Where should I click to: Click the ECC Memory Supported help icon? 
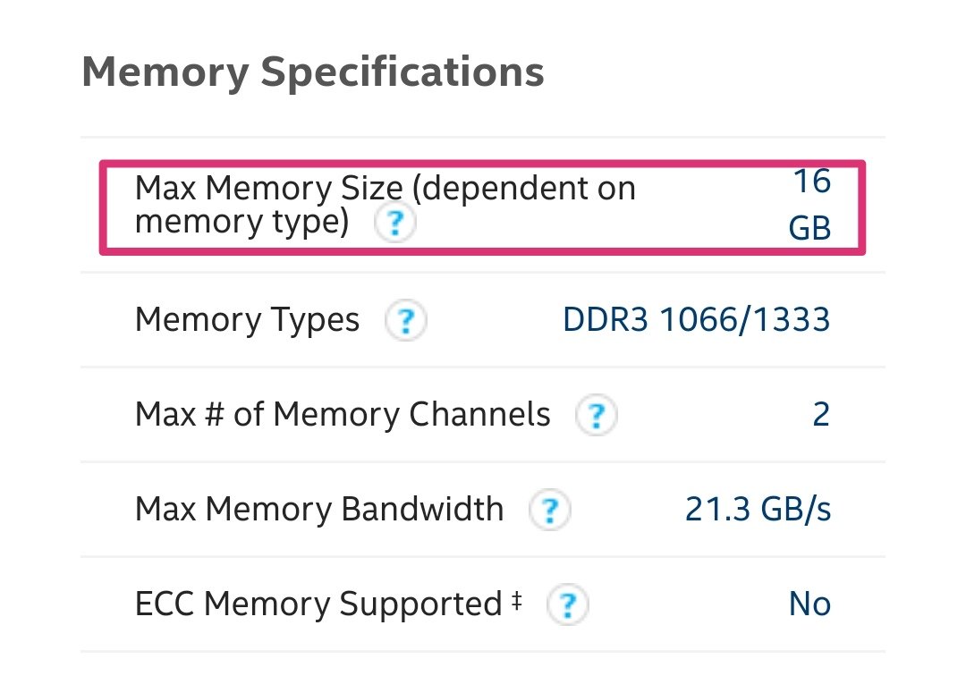(568, 604)
